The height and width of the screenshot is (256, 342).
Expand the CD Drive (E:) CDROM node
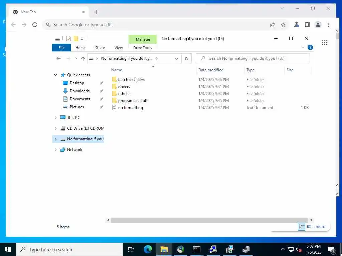pyautogui.click(x=56, y=128)
